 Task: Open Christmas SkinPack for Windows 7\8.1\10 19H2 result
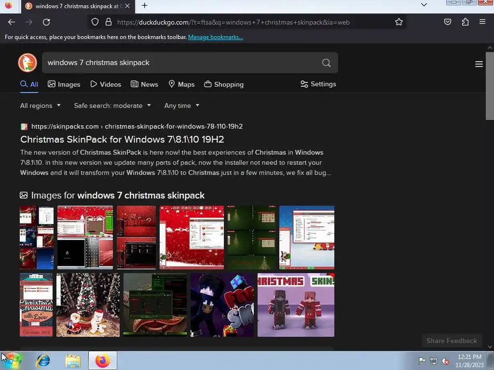122,139
